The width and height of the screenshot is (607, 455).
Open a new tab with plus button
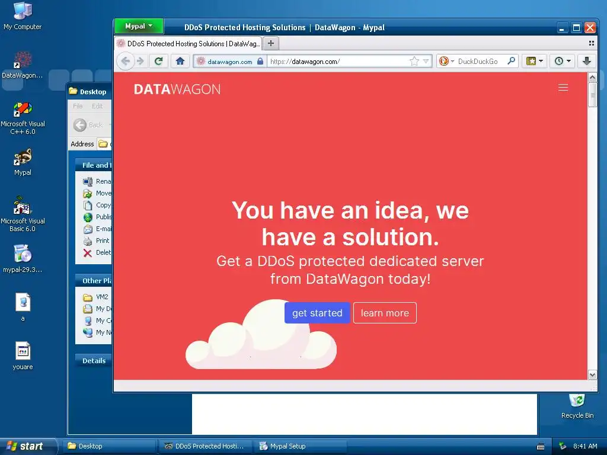click(x=271, y=43)
